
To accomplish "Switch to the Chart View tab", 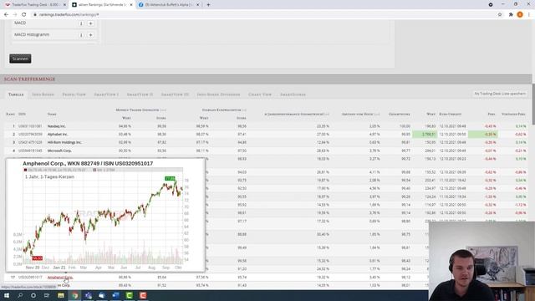I will pyautogui.click(x=260, y=94).
